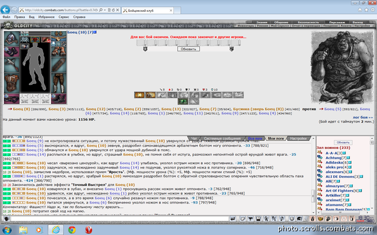
Task: Click the log scrollbar down arrow
Action: pyautogui.click(x=313, y=212)
